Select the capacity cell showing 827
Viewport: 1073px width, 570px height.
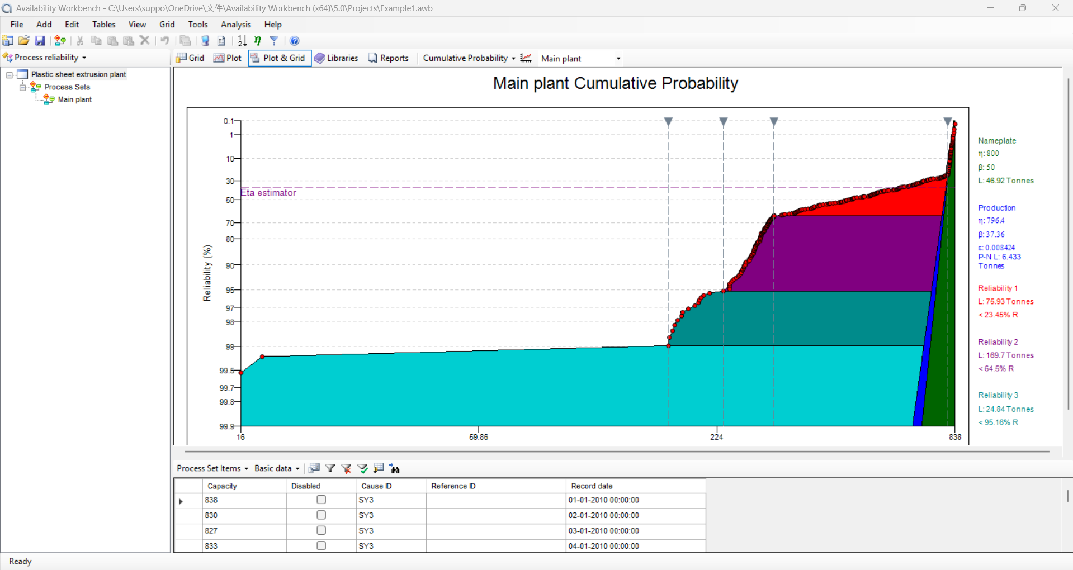pos(244,530)
